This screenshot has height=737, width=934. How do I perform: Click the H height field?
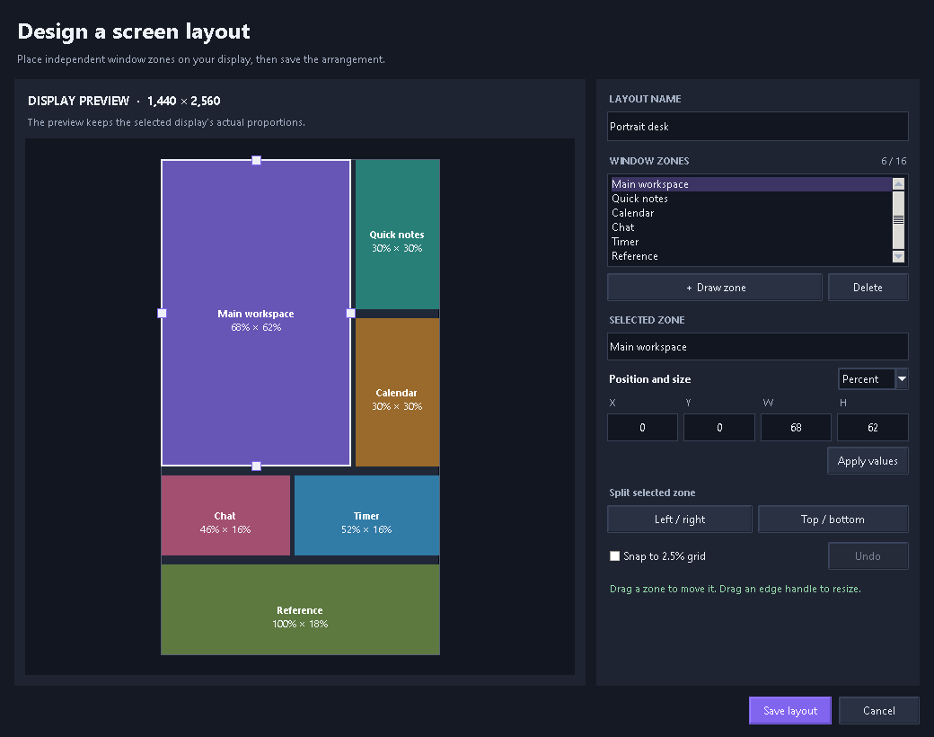873,428
